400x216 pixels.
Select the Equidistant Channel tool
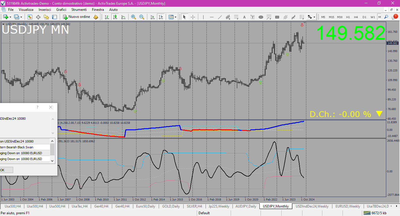(228, 17)
